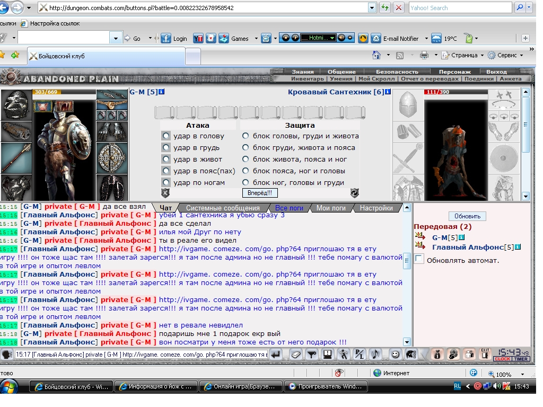Select attack 'удар в грудь'

pyautogui.click(x=166, y=148)
